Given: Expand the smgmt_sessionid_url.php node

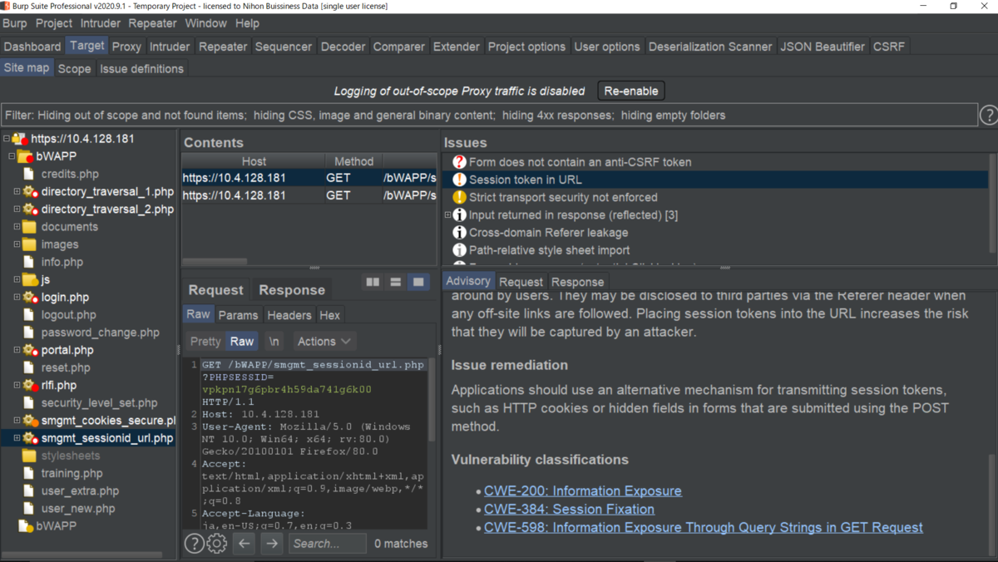Looking at the screenshot, I should pyautogui.click(x=17, y=438).
